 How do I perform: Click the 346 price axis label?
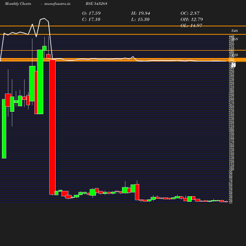(x=235, y=31)
